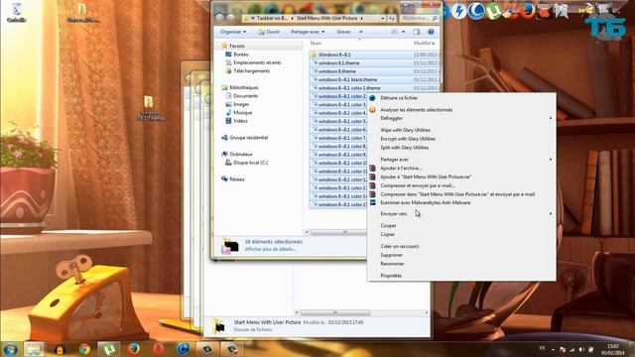Open Disque local (C:) in sidebar
This screenshot has width=635, height=357.
coord(251,163)
